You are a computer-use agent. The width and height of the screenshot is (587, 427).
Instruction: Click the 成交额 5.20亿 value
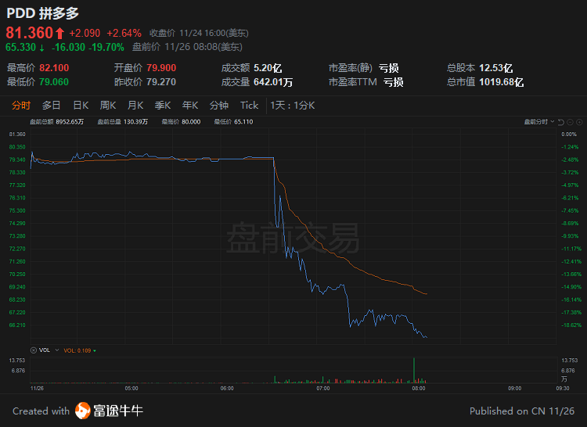[268, 68]
